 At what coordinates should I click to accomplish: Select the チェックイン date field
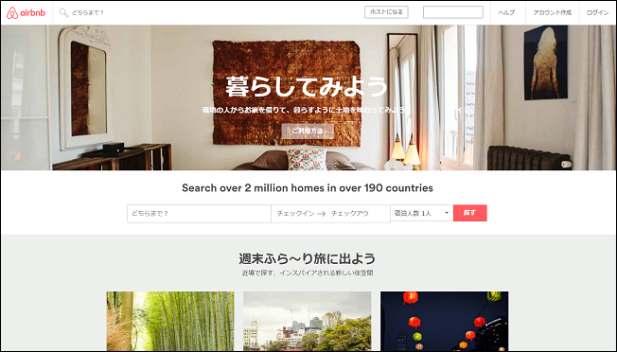pyautogui.click(x=295, y=214)
